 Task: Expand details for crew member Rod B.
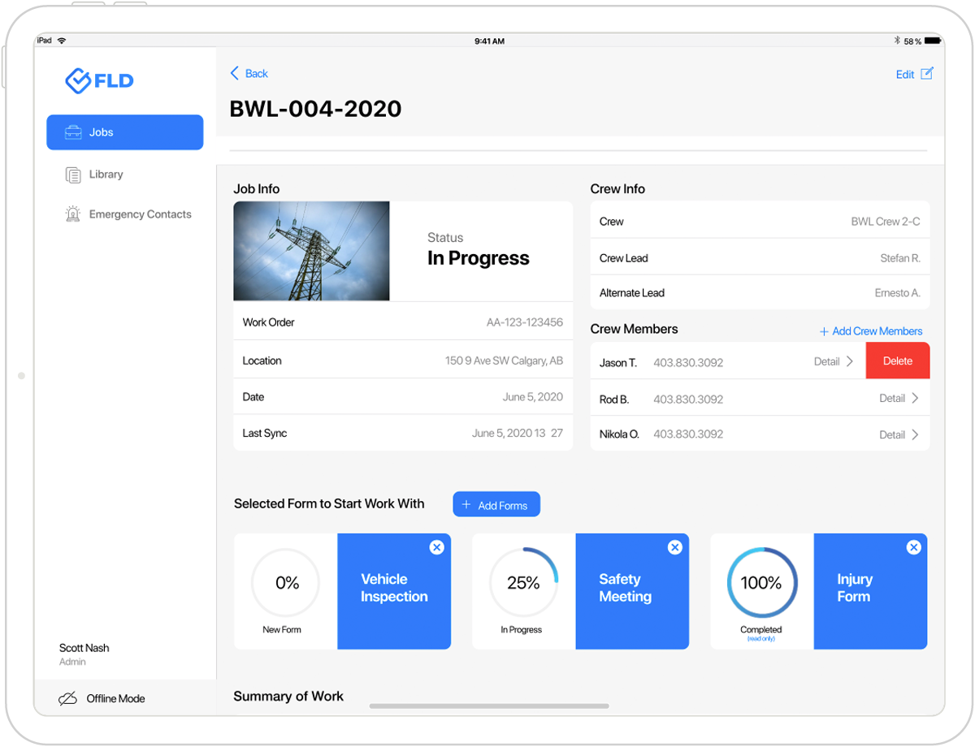[898, 398]
